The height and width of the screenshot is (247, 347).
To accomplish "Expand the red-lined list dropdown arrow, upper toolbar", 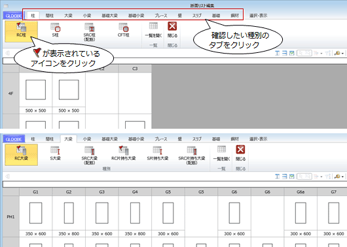I will [x=321, y=53].
